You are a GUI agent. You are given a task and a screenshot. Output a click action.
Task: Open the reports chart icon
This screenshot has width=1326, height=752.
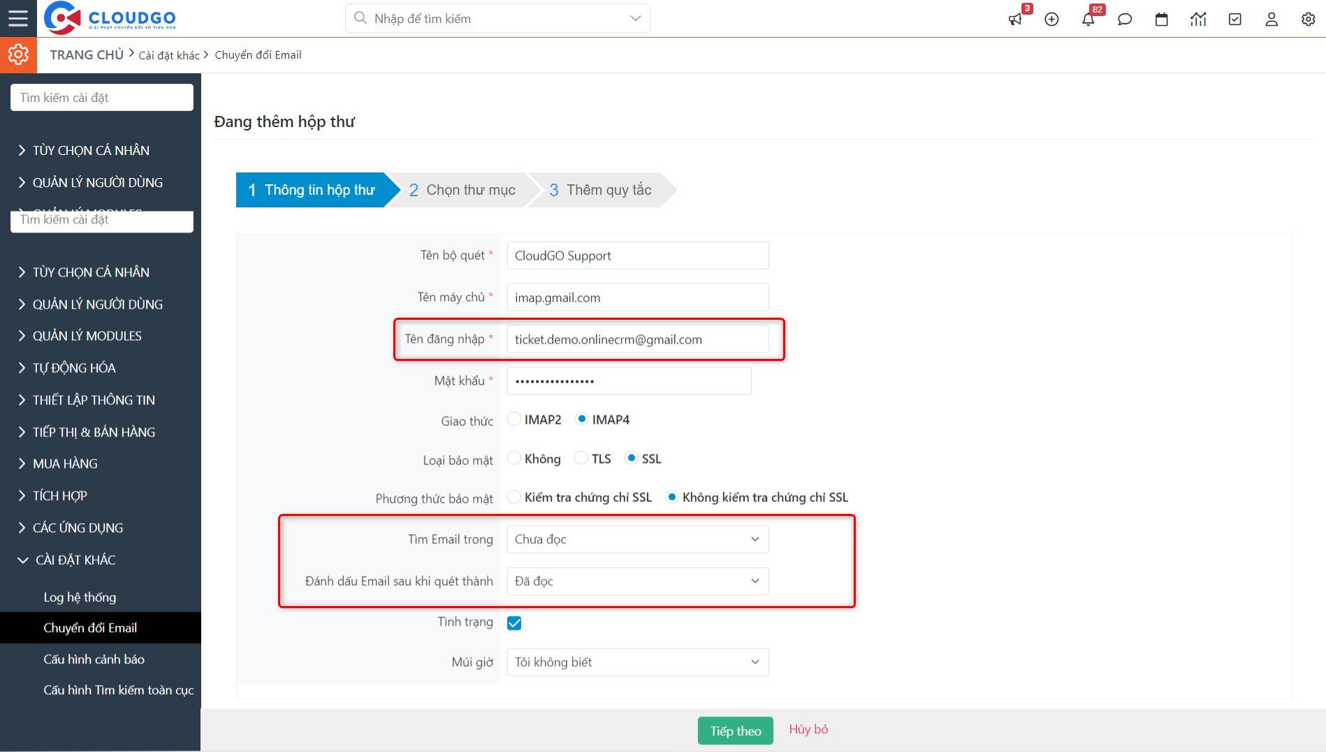point(1198,19)
